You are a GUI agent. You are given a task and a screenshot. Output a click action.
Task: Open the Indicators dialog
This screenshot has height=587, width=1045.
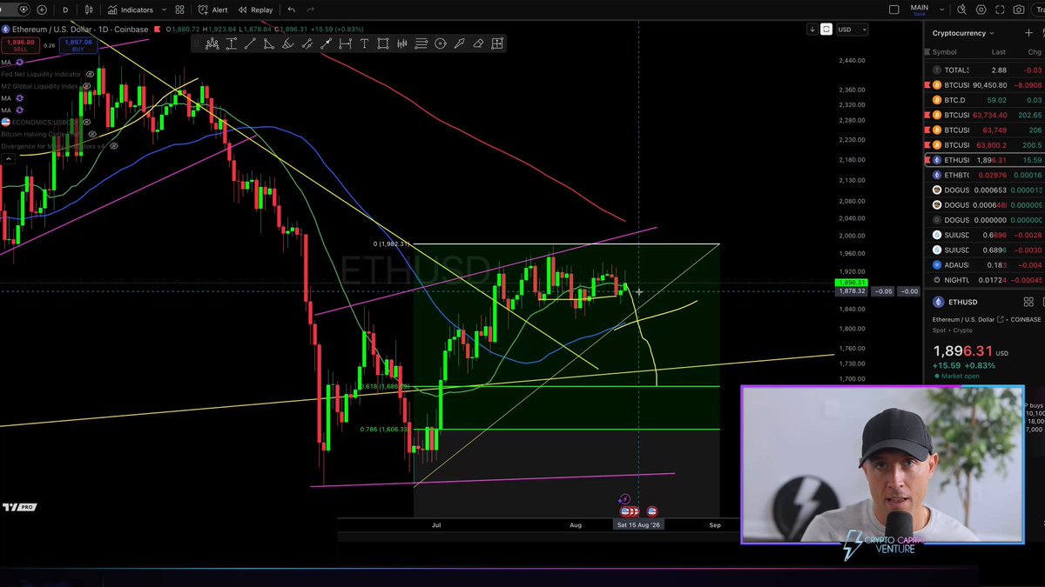click(131, 10)
